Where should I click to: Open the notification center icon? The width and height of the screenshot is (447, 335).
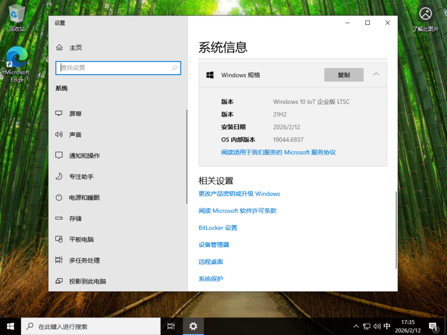click(433, 326)
